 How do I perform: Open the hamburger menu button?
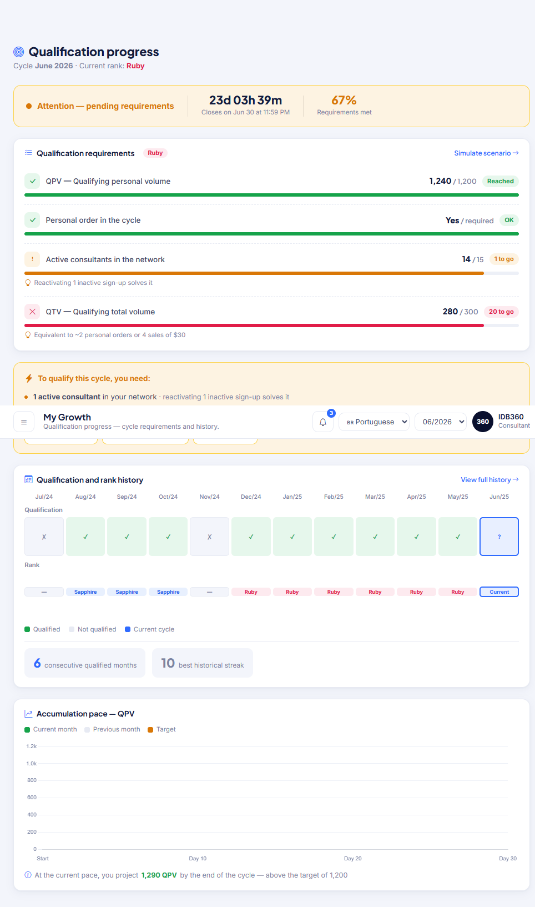coord(24,422)
